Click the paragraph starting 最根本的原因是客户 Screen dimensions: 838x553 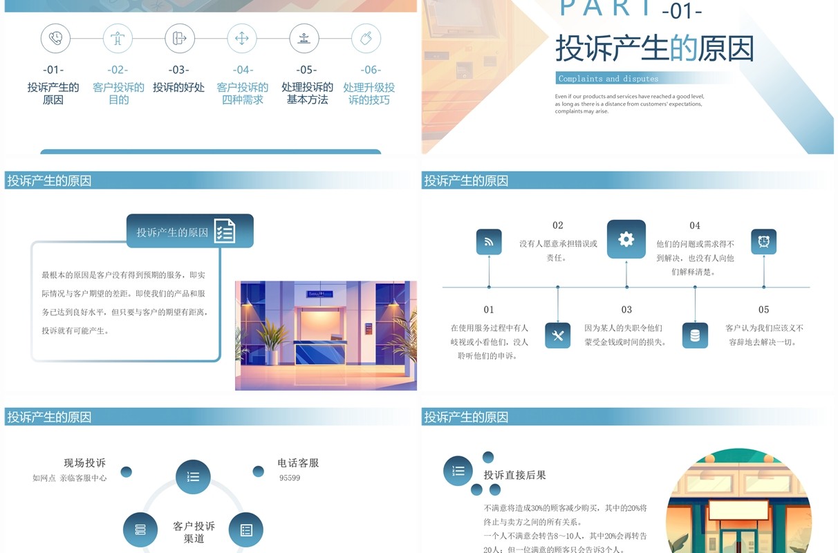pos(124,303)
